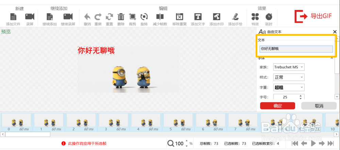Undo with the 撤消 arrow
The width and height of the screenshot is (340, 150).
tap(87, 17)
